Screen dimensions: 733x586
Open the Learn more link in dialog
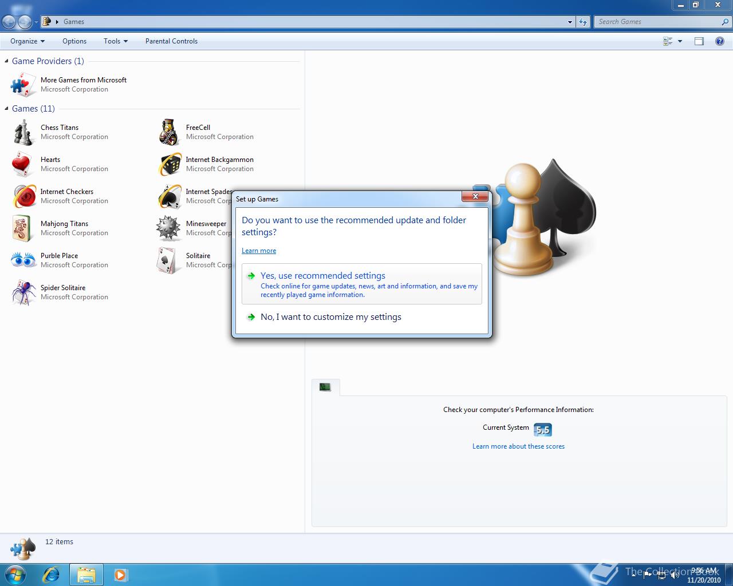259,251
